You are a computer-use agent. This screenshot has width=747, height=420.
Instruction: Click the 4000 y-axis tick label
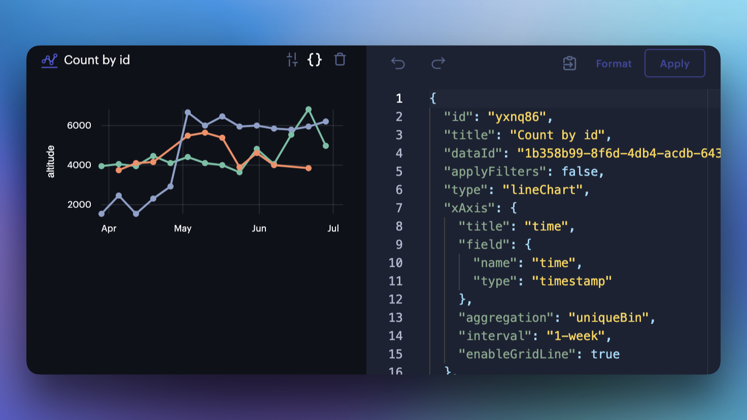pyautogui.click(x=79, y=165)
